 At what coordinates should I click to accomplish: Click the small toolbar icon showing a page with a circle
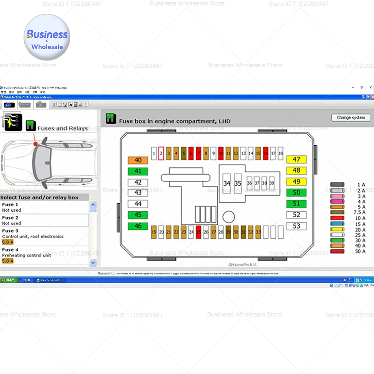click(70, 104)
